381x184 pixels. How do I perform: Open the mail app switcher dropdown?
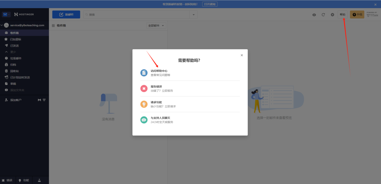[x=6, y=14]
